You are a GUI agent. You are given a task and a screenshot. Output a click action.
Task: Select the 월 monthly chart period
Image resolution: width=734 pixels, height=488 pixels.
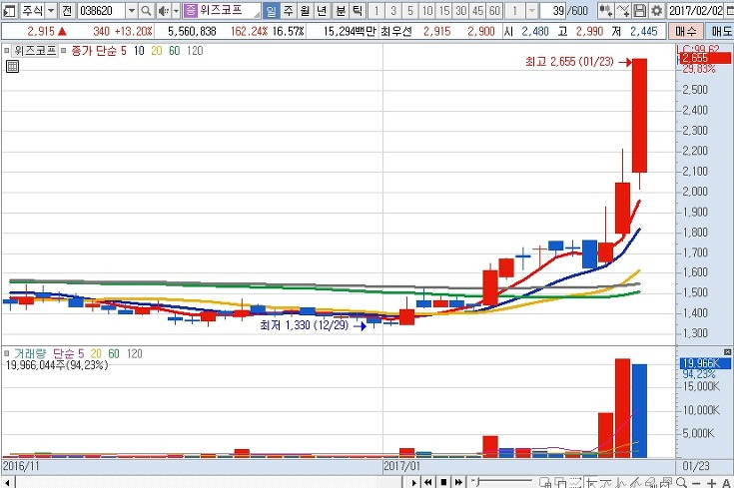(306, 10)
